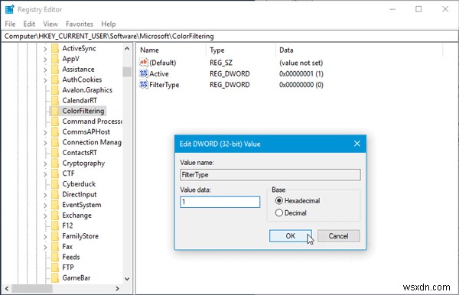Image resolution: width=459 pixels, height=295 pixels.
Task: Close the Edit DWORD dialog with X
Action: (x=356, y=144)
